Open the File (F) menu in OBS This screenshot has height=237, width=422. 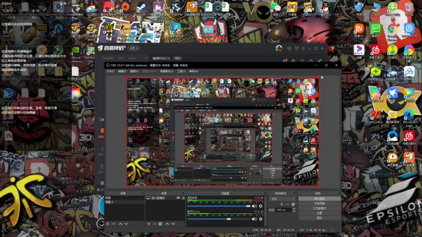(110, 72)
